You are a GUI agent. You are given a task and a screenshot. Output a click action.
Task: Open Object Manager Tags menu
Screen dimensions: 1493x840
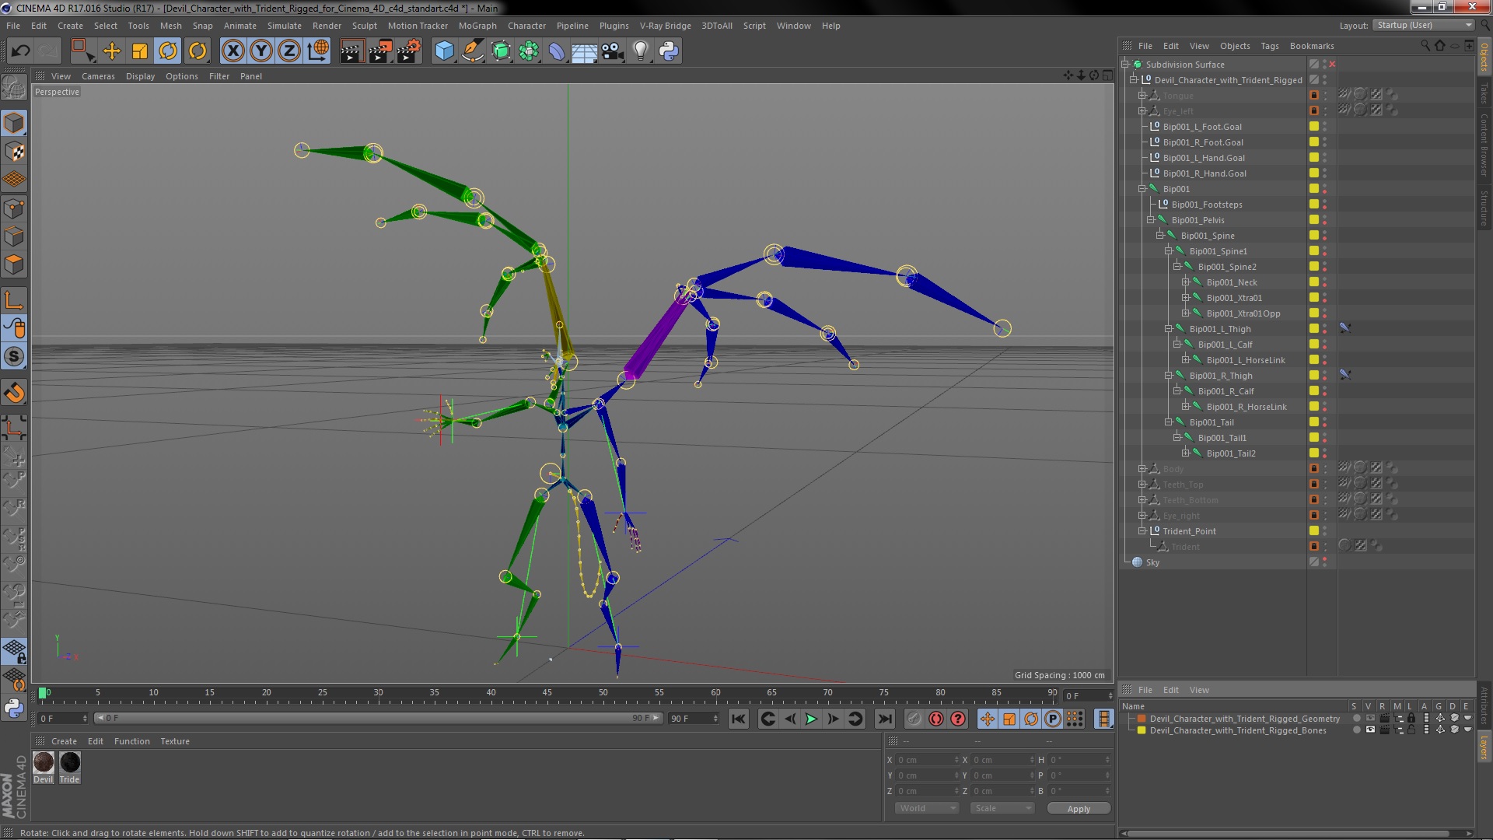(x=1269, y=46)
